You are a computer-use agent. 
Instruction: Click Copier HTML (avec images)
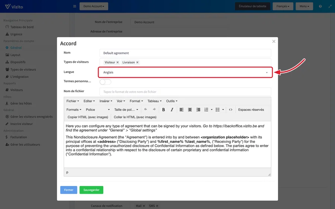(88, 117)
